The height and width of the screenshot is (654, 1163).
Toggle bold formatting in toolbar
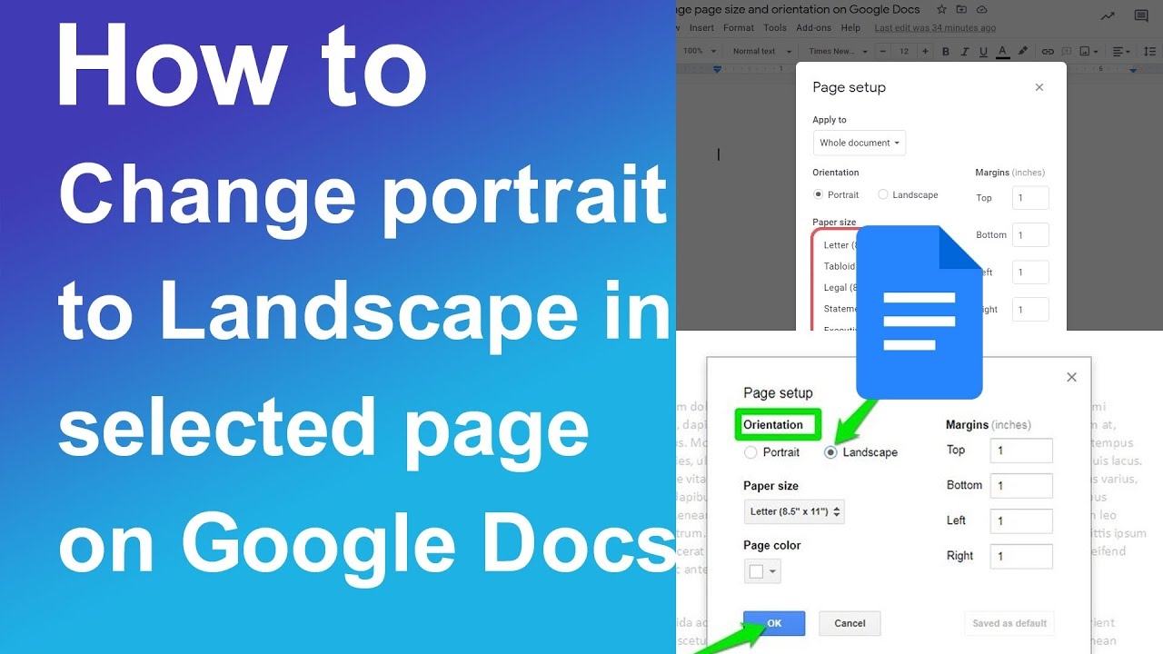coord(946,52)
